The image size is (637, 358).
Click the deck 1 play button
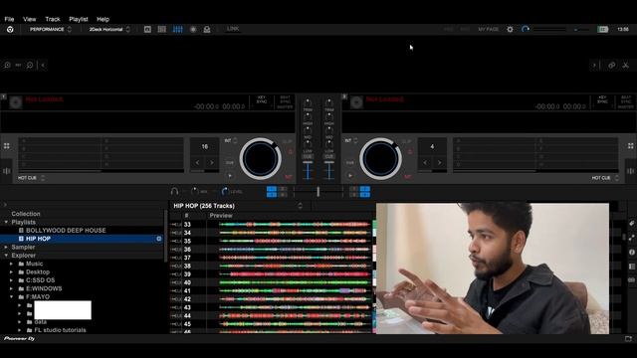pos(230,176)
